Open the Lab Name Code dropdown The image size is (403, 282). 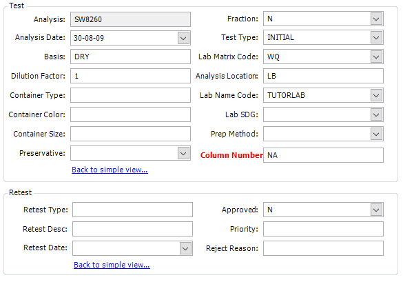coord(376,95)
